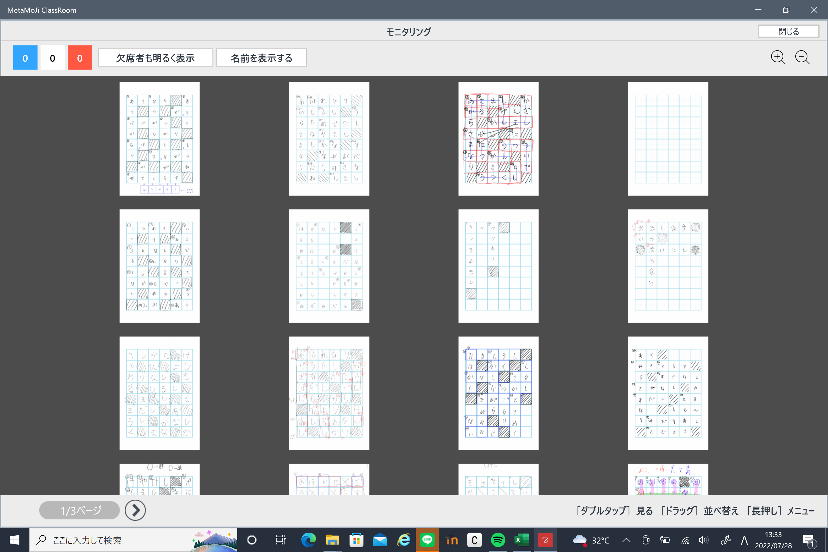This screenshot has height=552, width=828.
Task: Open Spotify from the taskbar
Action: click(x=498, y=540)
